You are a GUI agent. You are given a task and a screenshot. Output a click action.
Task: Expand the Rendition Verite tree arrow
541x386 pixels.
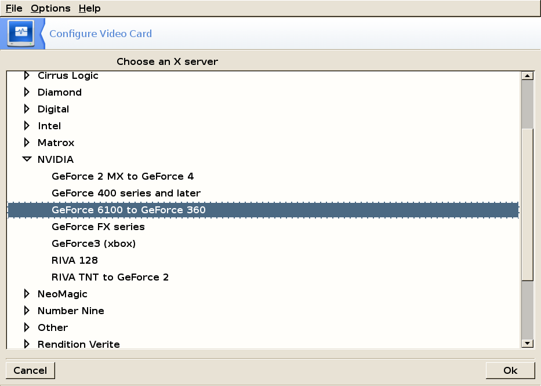click(x=27, y=344)
